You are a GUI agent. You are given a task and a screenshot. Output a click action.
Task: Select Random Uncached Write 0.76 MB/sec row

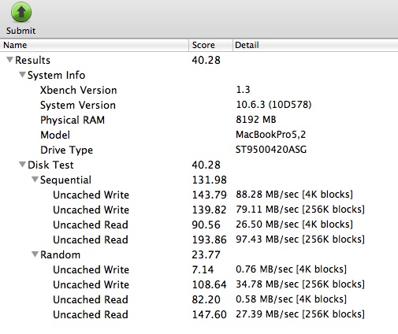click(199, 269)
